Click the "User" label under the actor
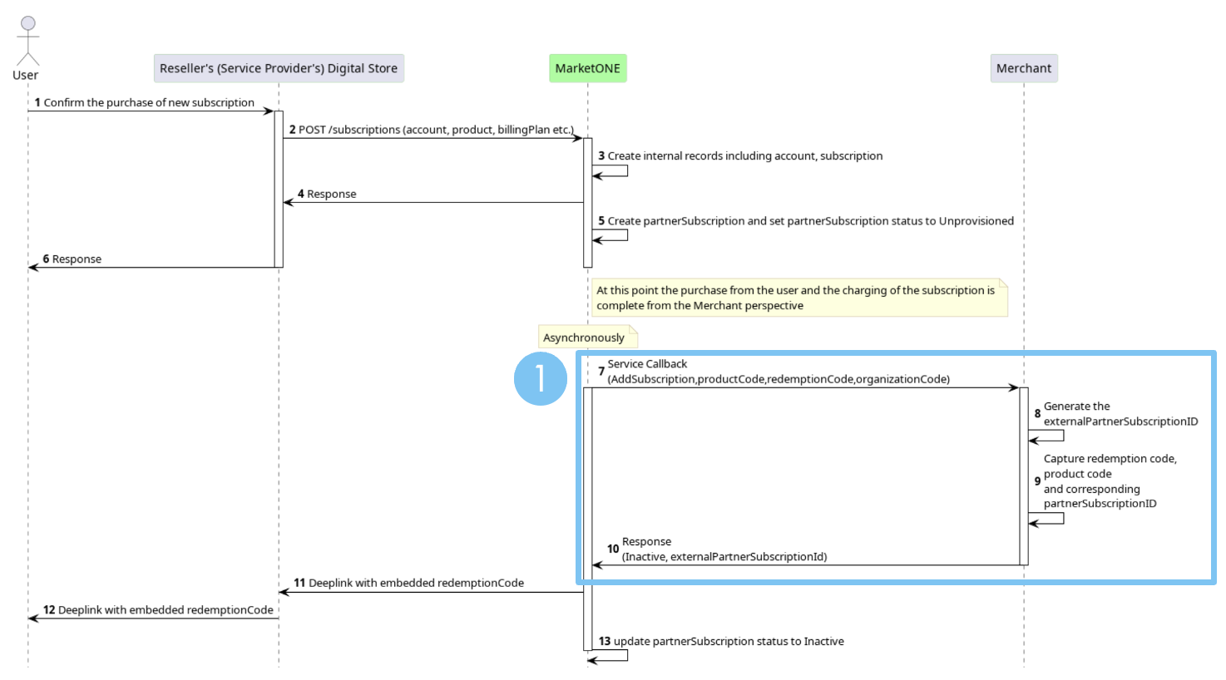This screenshot has width=1226, height=680. [x=25, y=75]
